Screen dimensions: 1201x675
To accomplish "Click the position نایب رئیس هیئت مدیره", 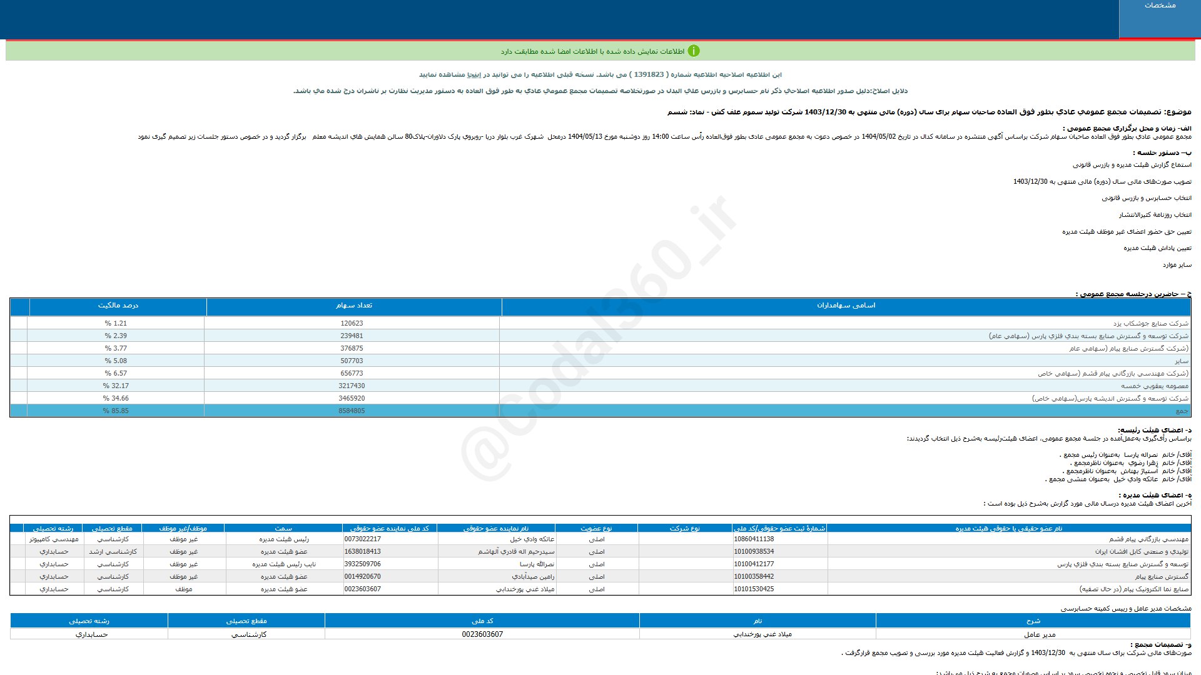I will click(284, 564).
